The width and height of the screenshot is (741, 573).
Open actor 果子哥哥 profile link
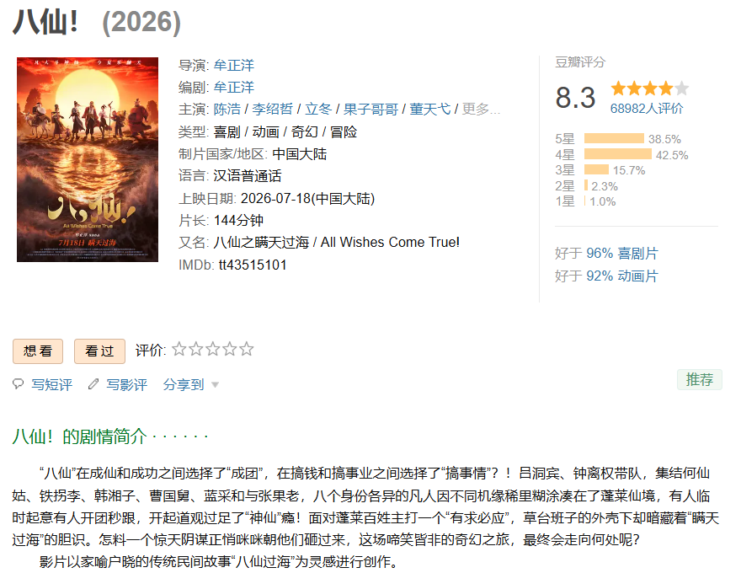[x=371, y=110]
